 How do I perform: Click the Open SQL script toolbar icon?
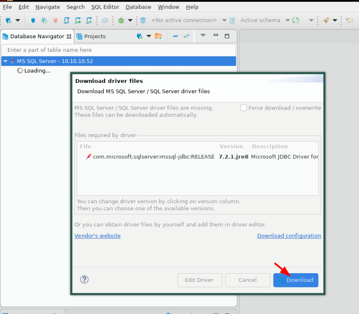[x=78, y=20]
